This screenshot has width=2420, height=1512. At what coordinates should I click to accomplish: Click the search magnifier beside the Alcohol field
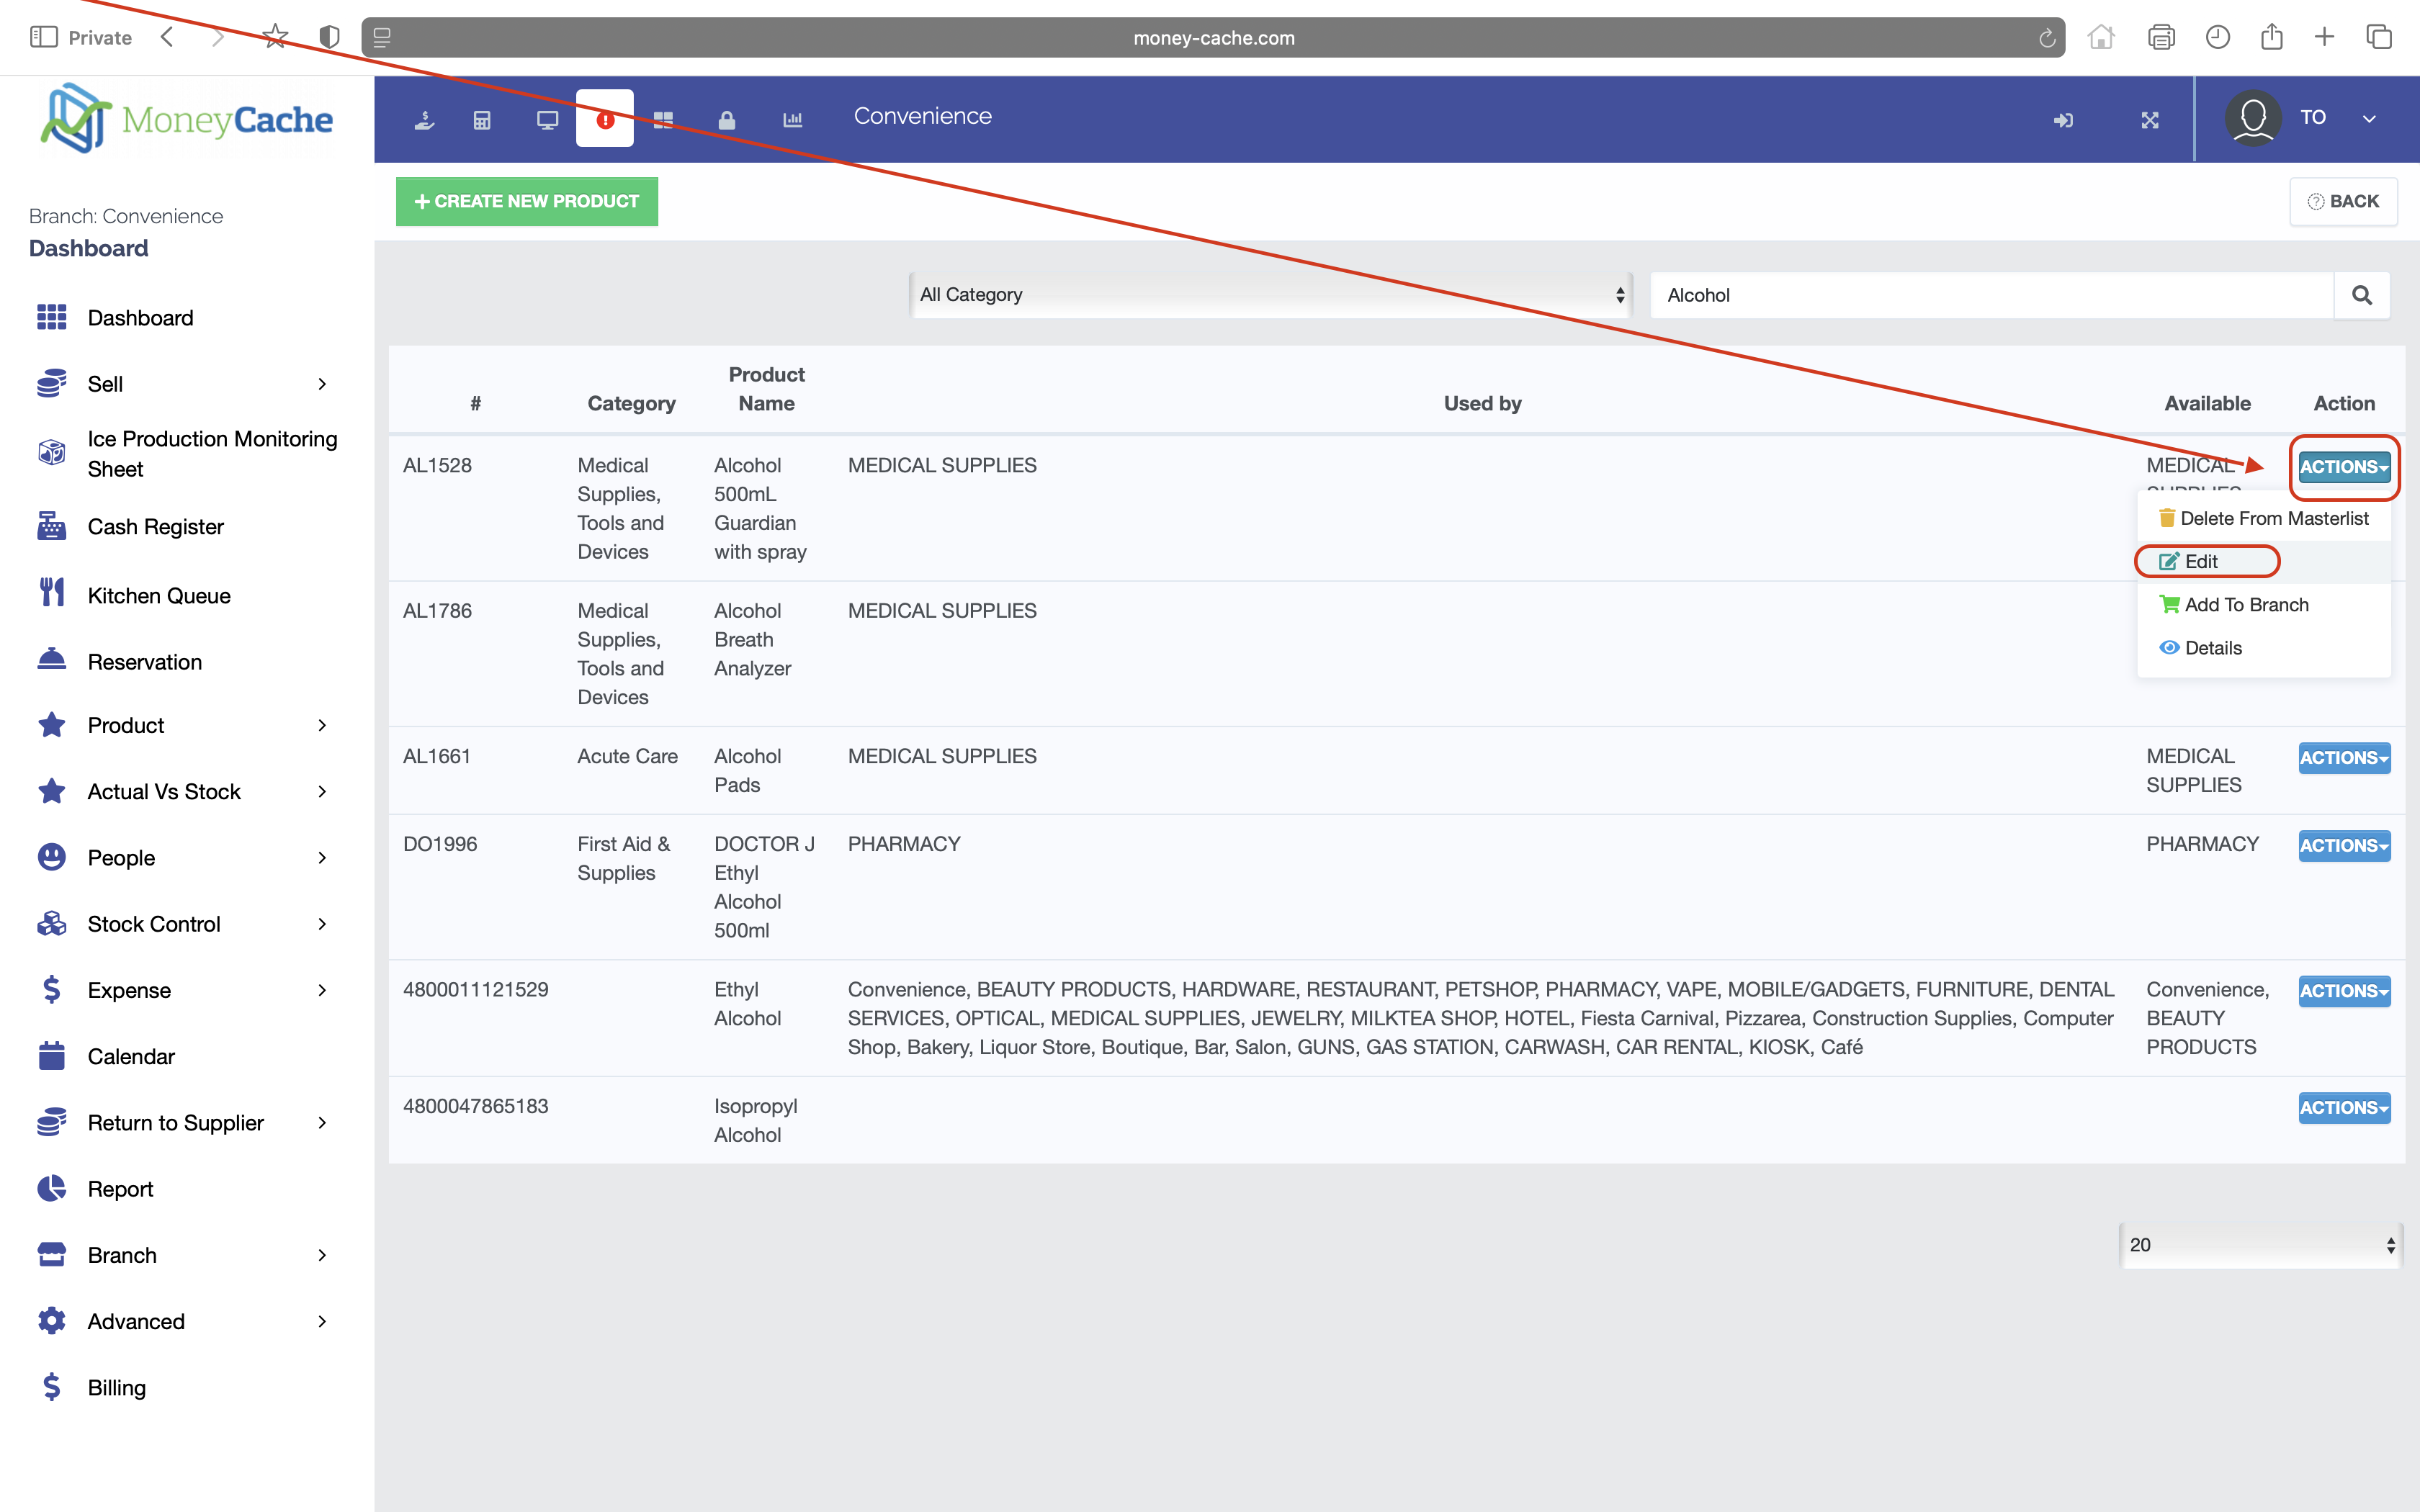click(x=2362, y=294)
